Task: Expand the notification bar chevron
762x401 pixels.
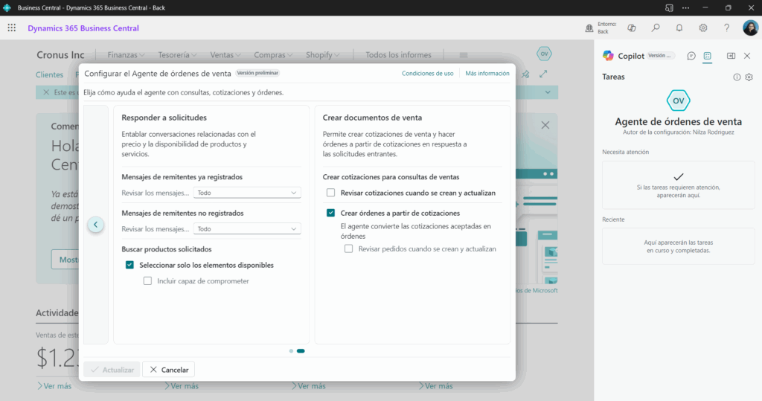Action: point(548,92)
